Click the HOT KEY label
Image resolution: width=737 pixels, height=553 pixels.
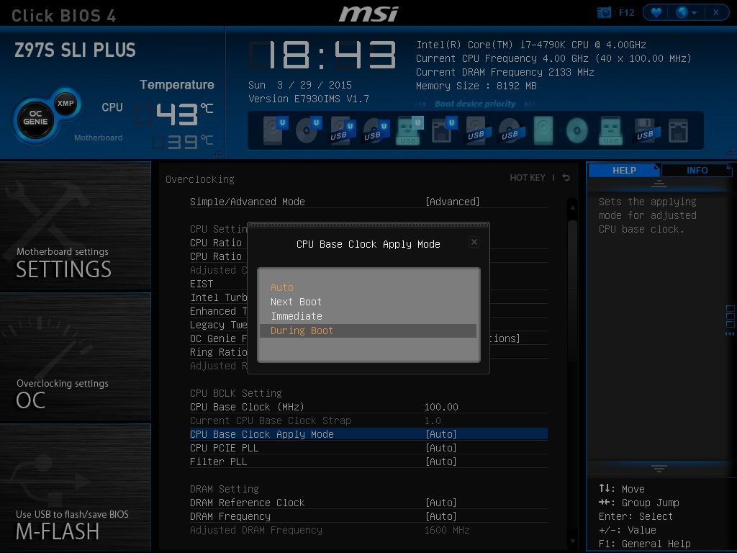click(528, 178)
